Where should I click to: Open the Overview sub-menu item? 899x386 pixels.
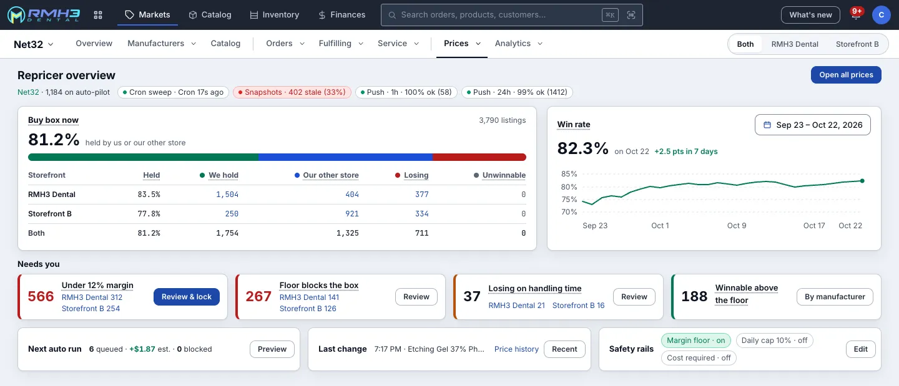pos(94,44)
